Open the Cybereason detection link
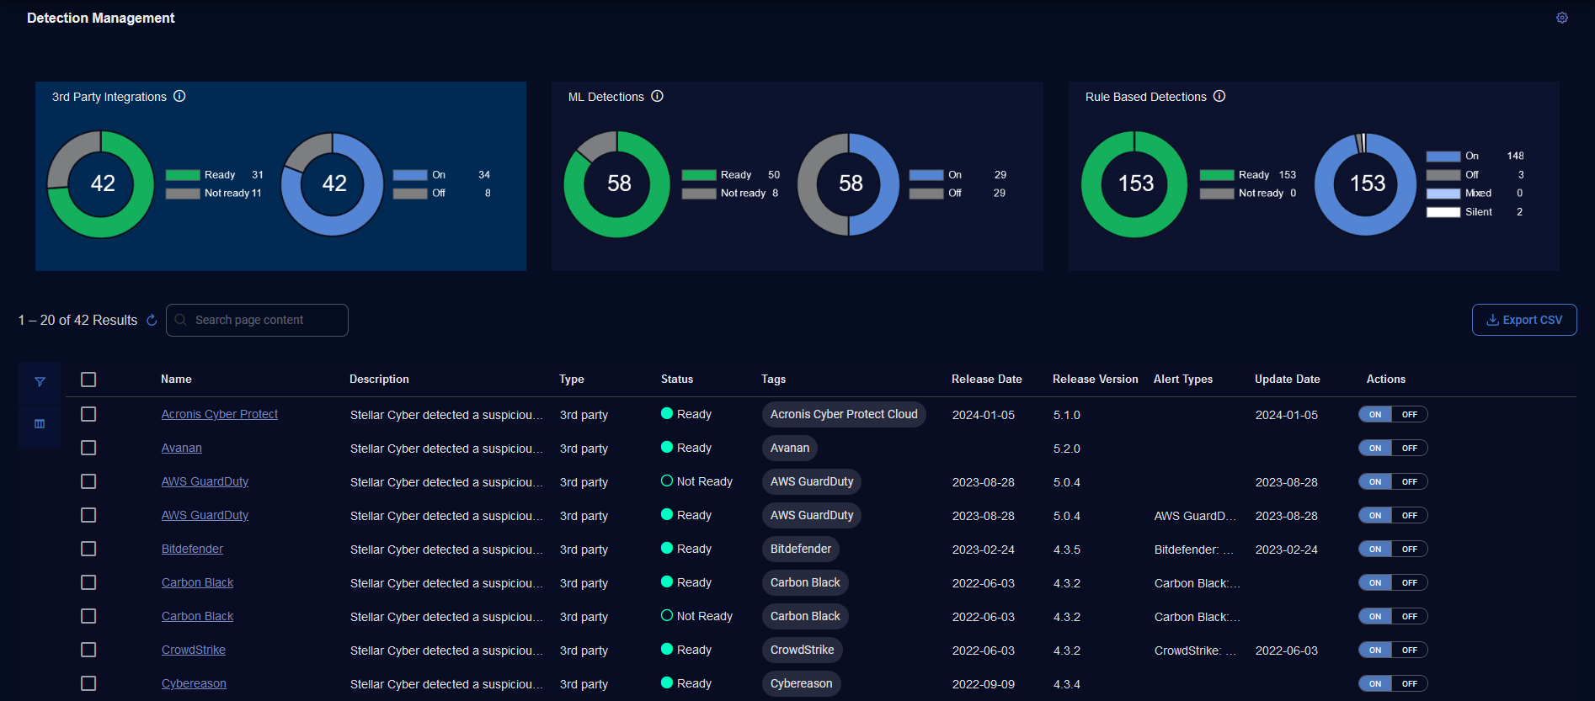 point(194,683)
